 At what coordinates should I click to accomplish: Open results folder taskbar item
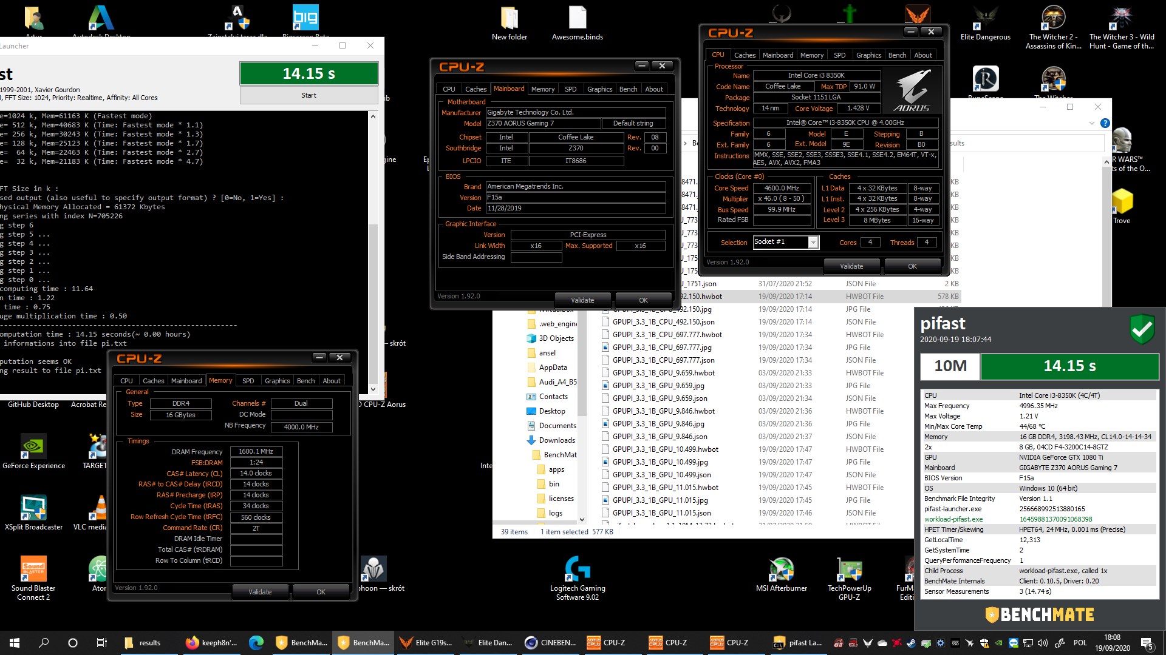pyautogui.click(x=149, y=643)
